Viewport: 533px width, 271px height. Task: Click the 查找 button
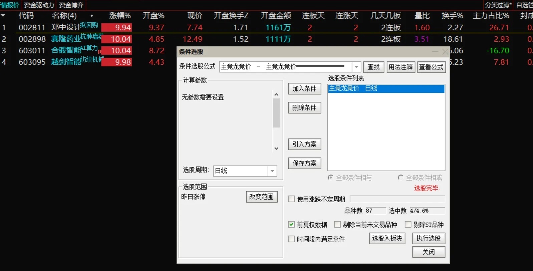[373, 67]
